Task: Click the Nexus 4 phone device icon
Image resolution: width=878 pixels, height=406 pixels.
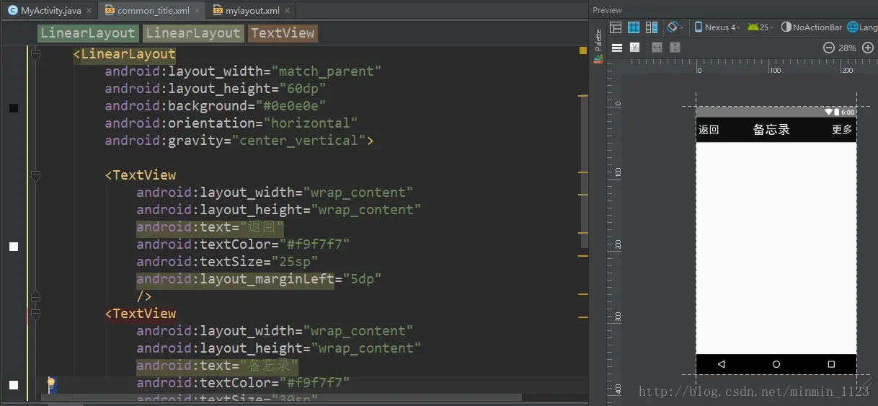Action: [x=699, y=27]
